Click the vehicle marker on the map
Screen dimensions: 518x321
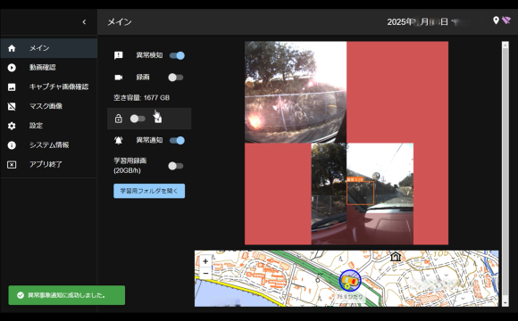click(350, 280)
